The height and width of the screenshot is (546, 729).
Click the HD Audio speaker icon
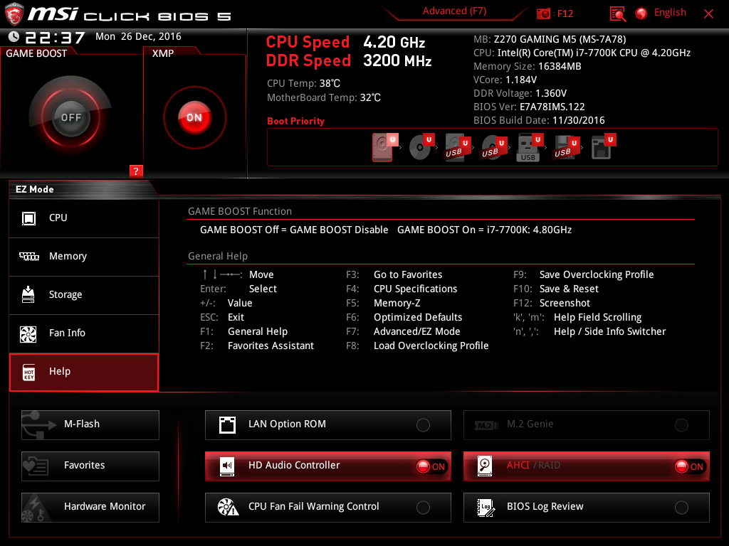[x=227, y=466]
